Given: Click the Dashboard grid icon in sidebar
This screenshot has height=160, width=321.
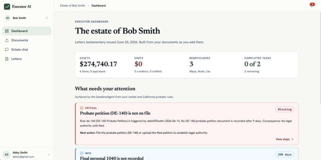Looking at the screenshot, I should [x=7, y=31].
